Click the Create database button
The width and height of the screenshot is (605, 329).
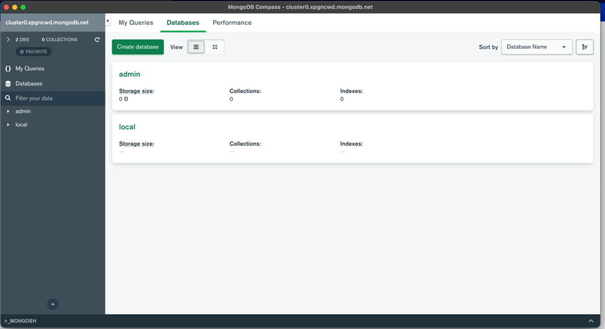[x=138, y=47]
